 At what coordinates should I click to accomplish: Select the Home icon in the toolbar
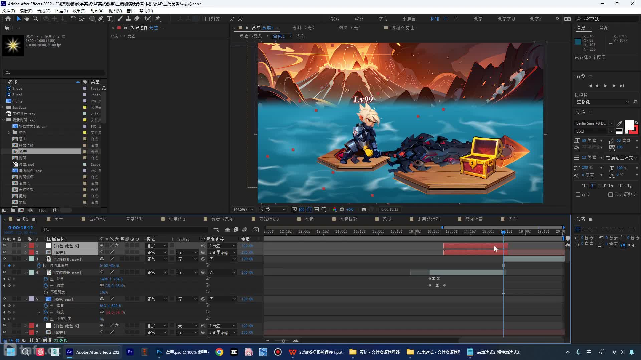point(8,19)
